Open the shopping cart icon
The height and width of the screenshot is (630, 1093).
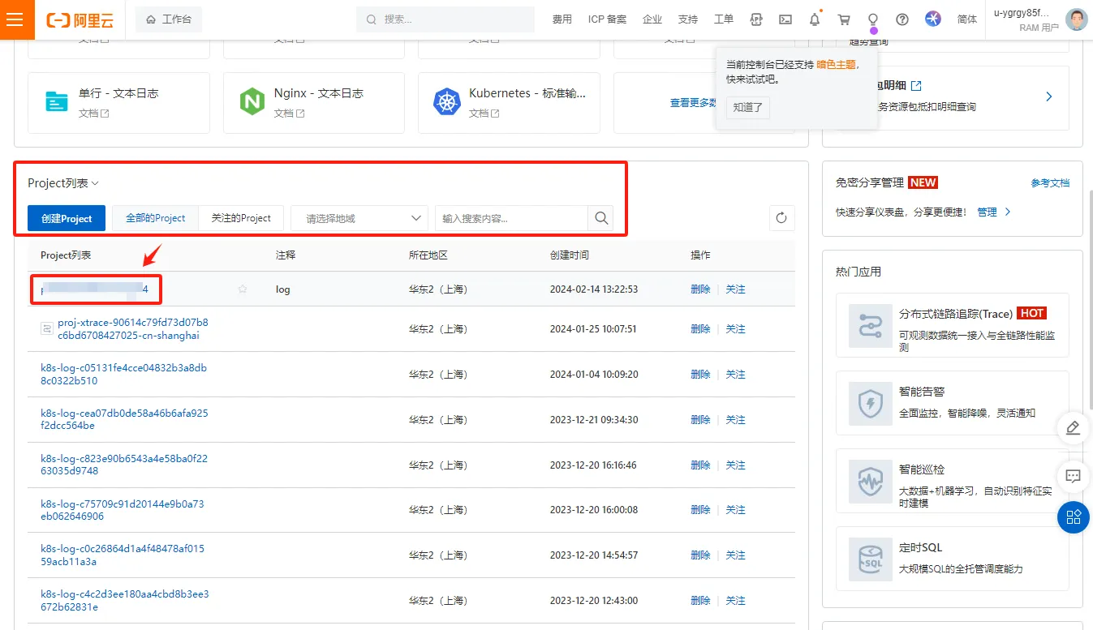(844, 19)
